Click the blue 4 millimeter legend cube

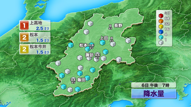(x=161, y=32)
